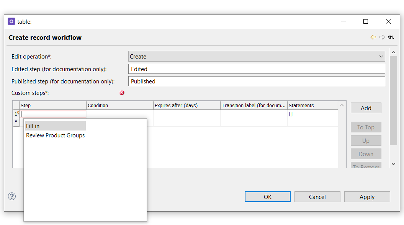The width and height of the screenshot is (404, 225).
Task: Confirm the dialog with OK
Action: (267, 197)
